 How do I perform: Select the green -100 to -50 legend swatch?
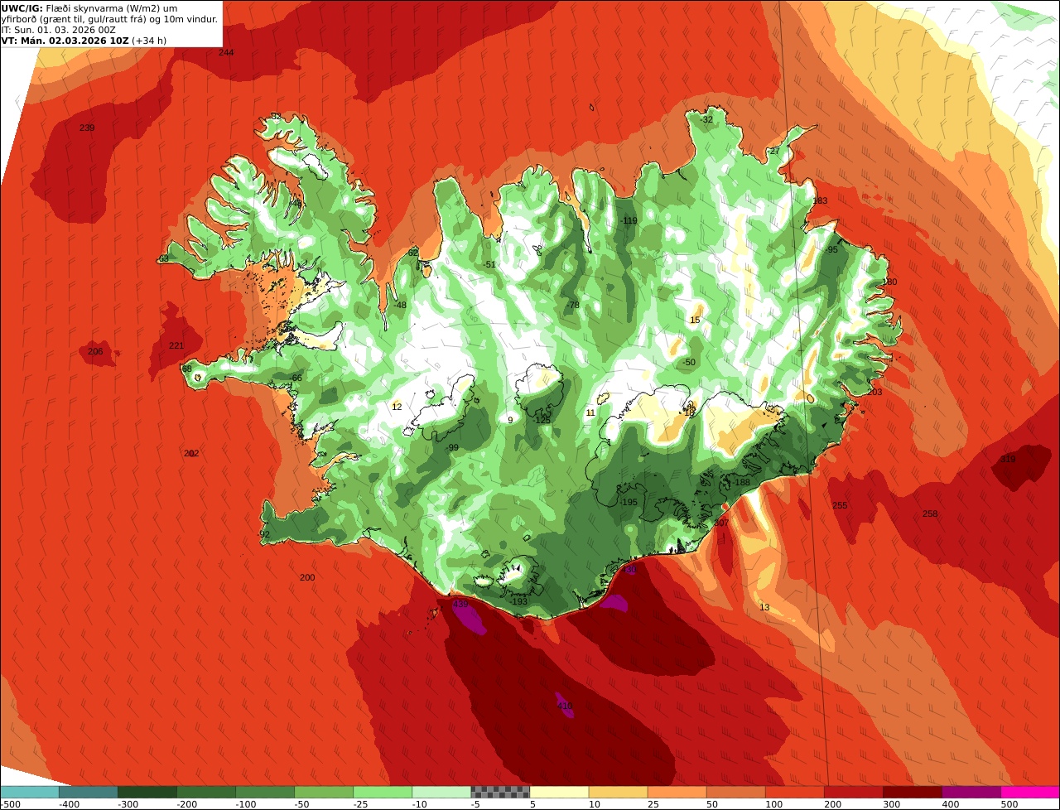click(265, 793)
